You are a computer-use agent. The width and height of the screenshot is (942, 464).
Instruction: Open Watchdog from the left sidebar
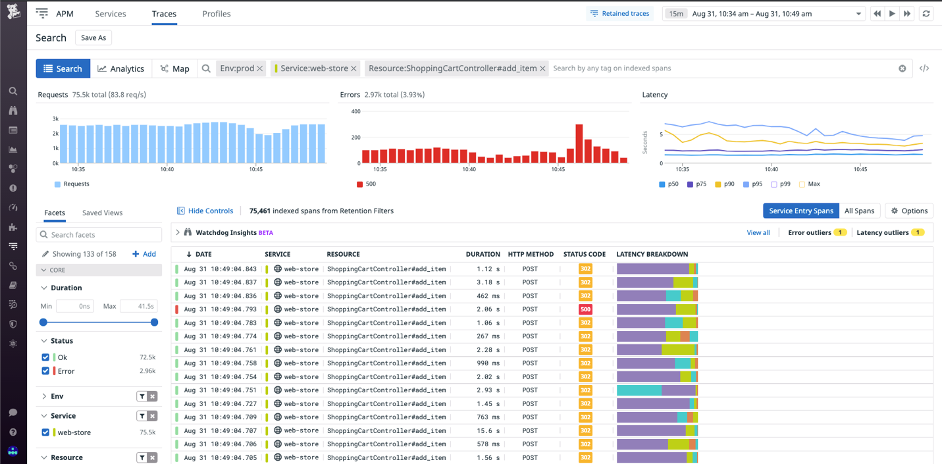click(13, 109)
